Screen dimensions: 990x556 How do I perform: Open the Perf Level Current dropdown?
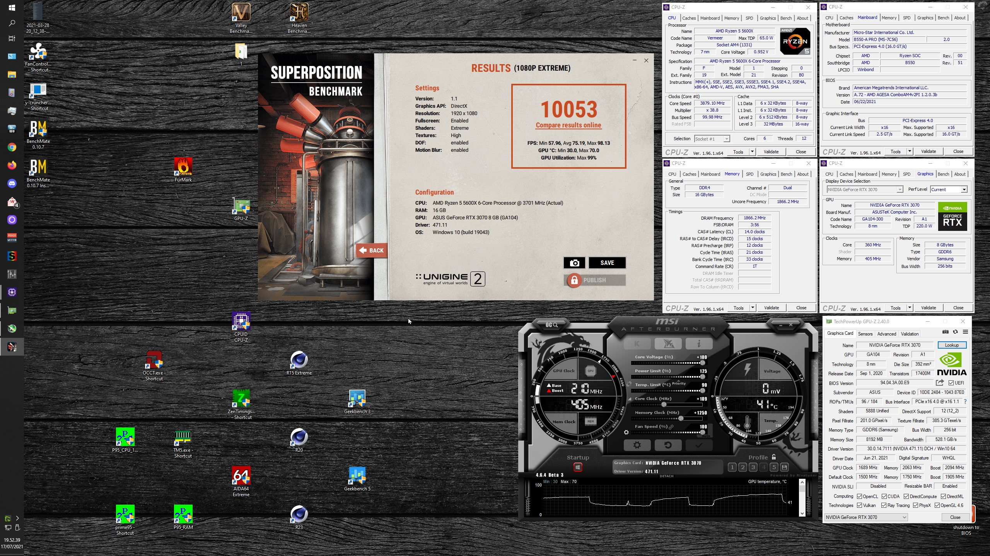[949, 190]
